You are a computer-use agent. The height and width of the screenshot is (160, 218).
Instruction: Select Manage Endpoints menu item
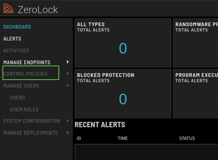pyautogui.click(x=27, y=62)
